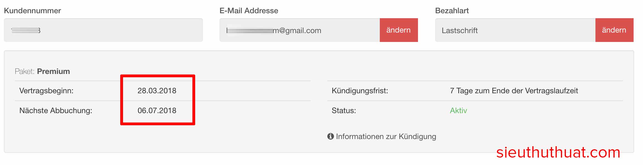
Task: Click the Vertragsbeginn row label
Action: point(46,91)
